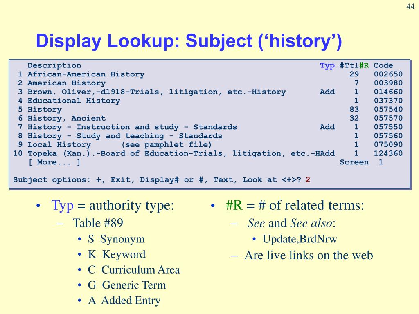Click the 'Update,BrdNrw' bullet
Screen dimensions: 419x314
pos(300,239)
